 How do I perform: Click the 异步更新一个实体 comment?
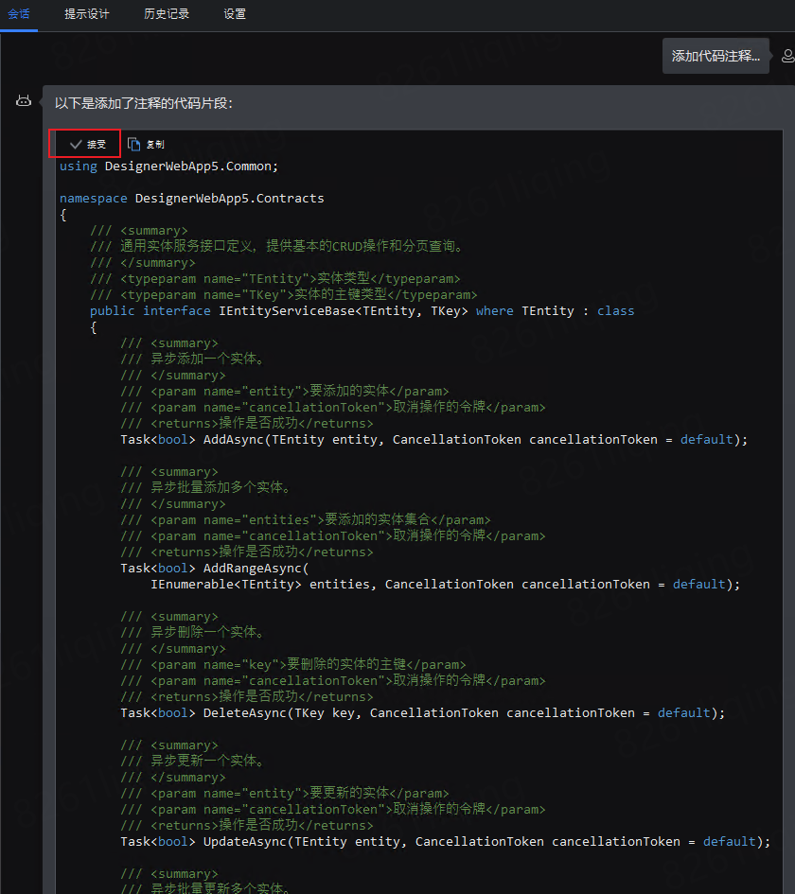[193, 762]
